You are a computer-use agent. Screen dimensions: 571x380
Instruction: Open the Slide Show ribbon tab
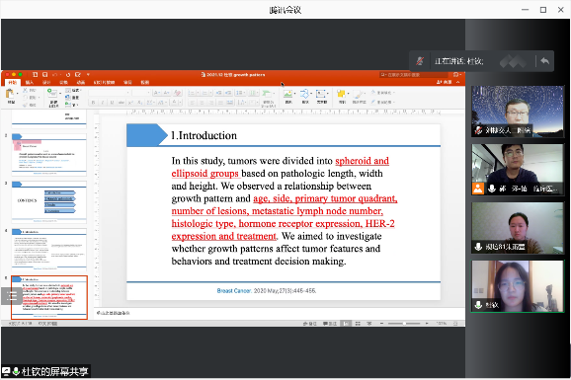pyautogui.click(x=104, y=82)
